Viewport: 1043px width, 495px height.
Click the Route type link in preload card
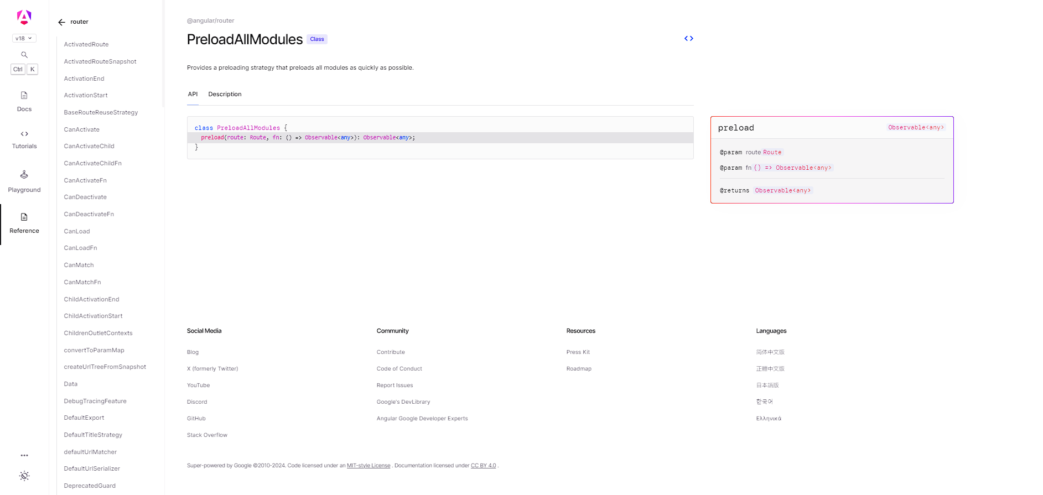pos(772,153)
